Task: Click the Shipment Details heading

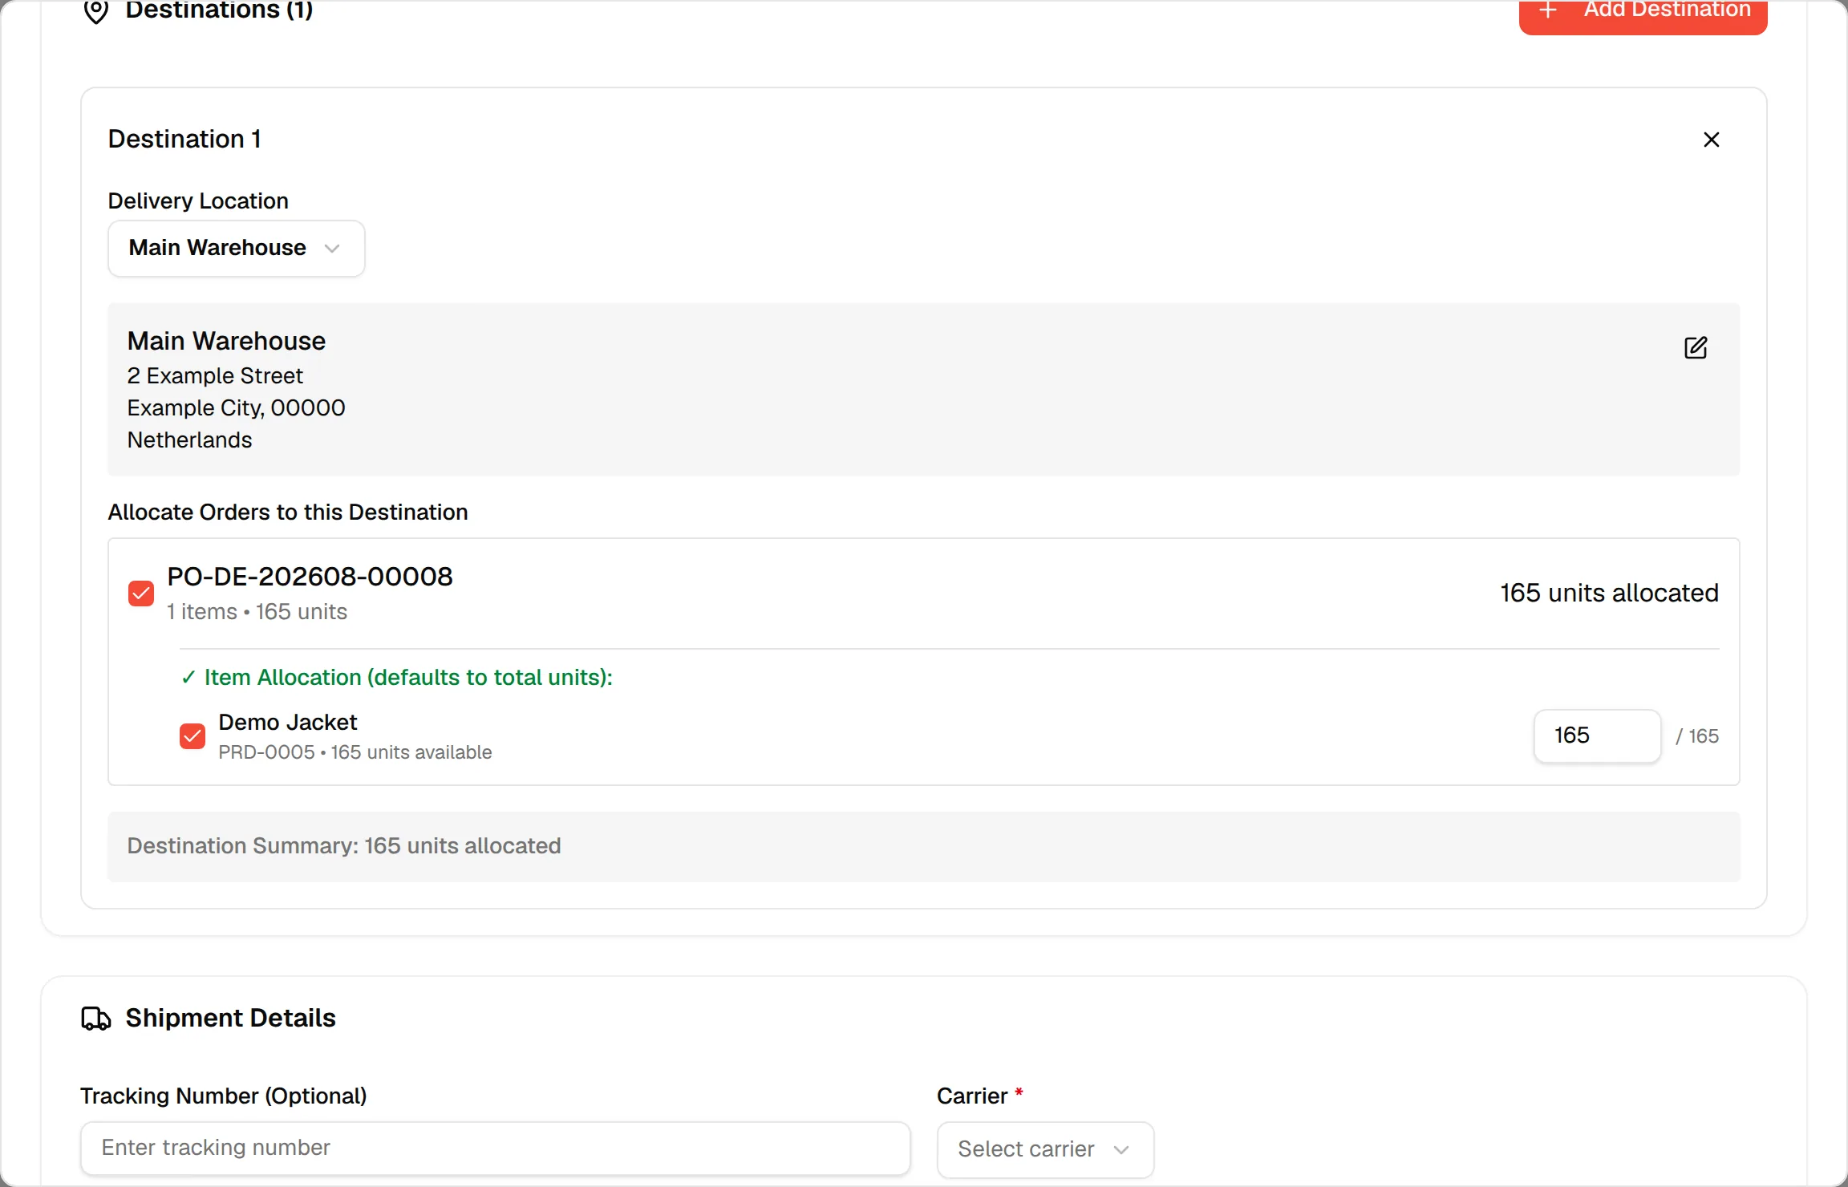Action: click(230, 1018)
